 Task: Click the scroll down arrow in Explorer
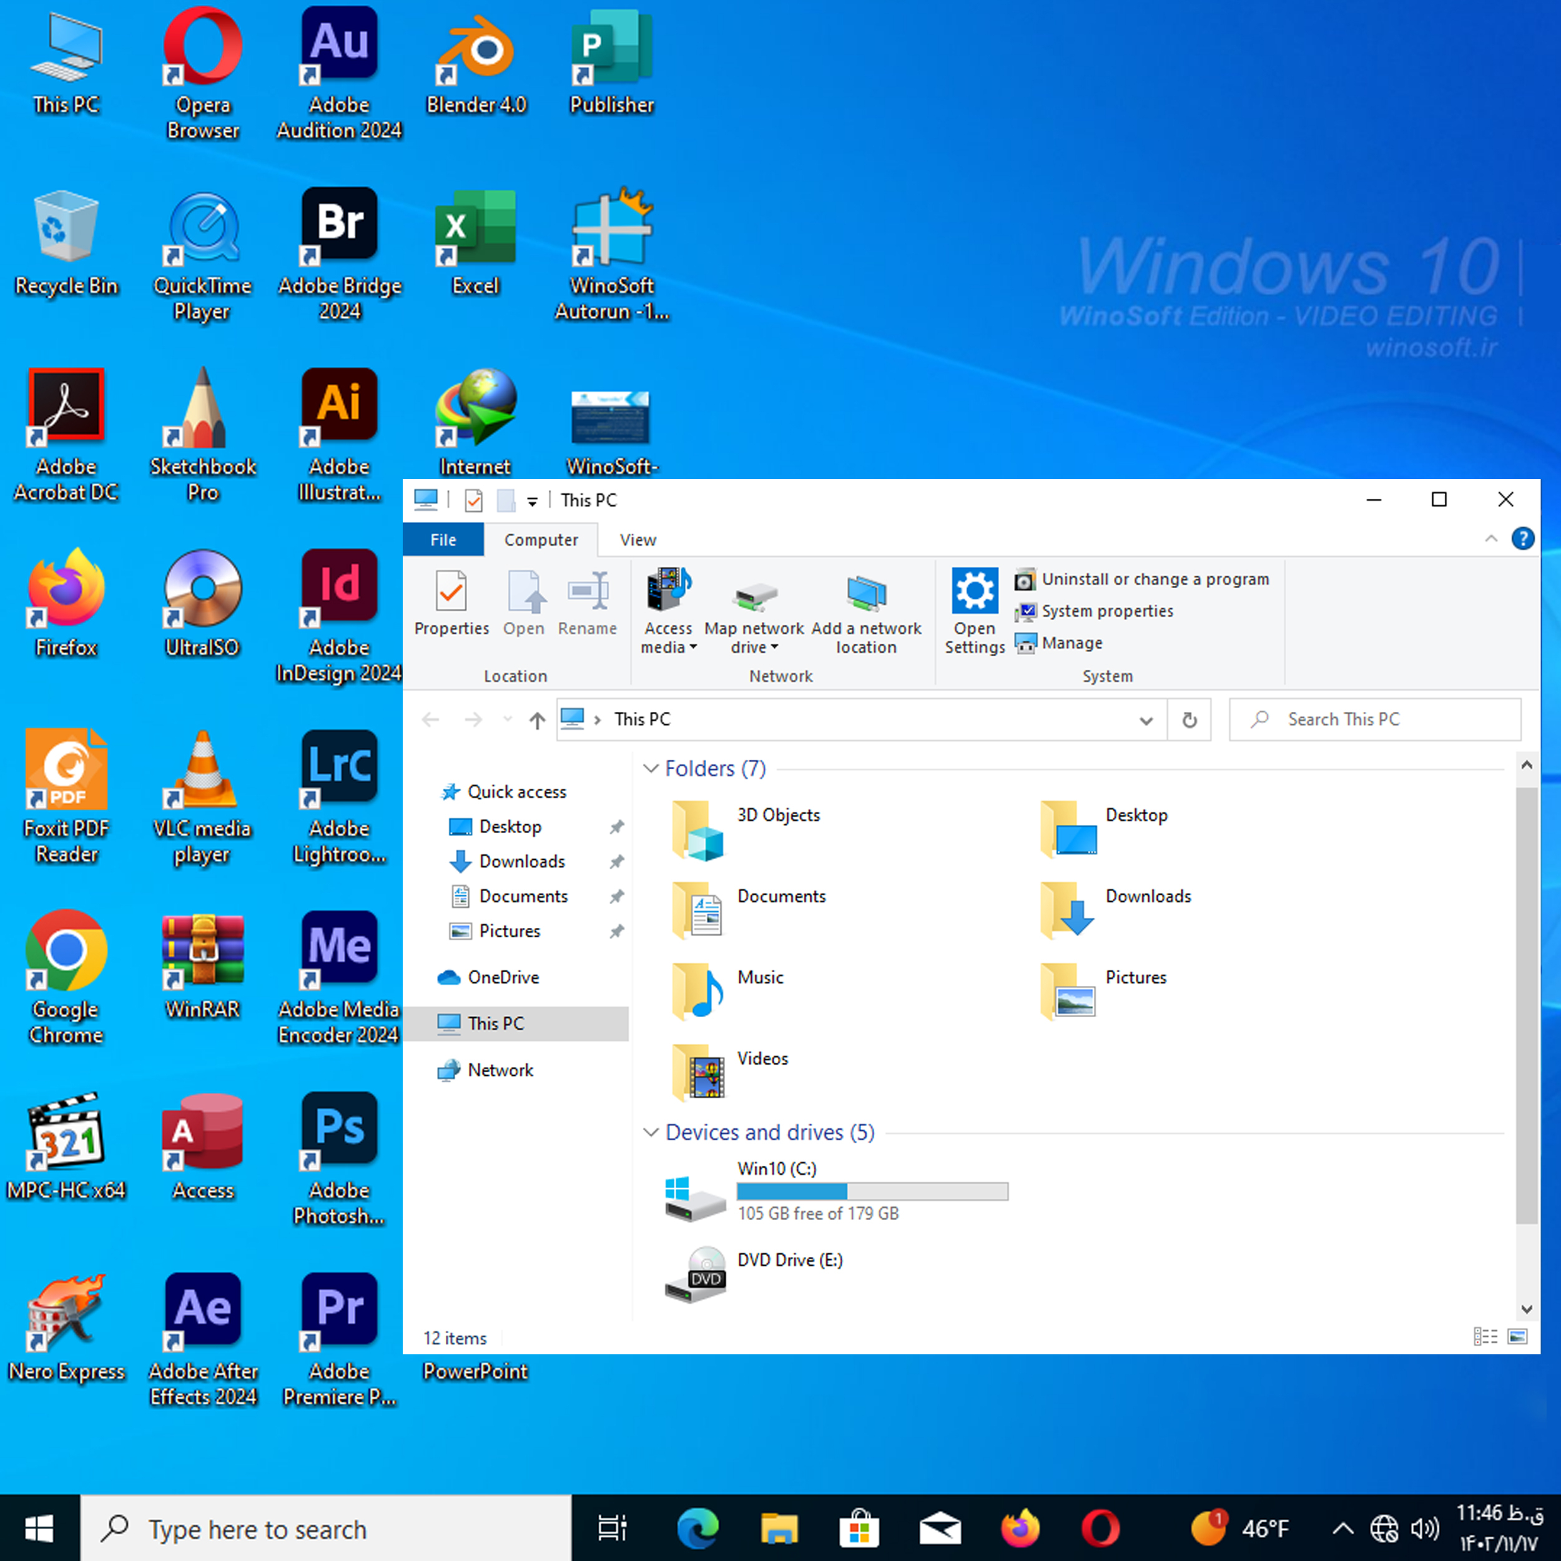click(1526, 1310)
